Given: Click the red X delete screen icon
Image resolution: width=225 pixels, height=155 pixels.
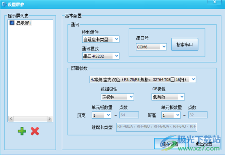Looking at the screenshot, I should click(35, 131).
